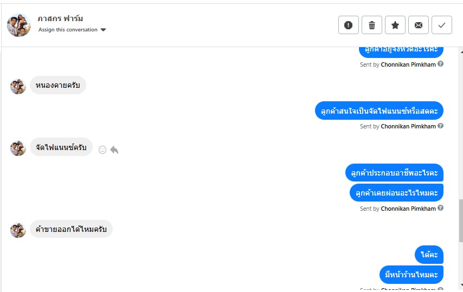Open the ภาสกร ฟาร์ม contact name link
This screenshot has height=292, width=463.
60,18
